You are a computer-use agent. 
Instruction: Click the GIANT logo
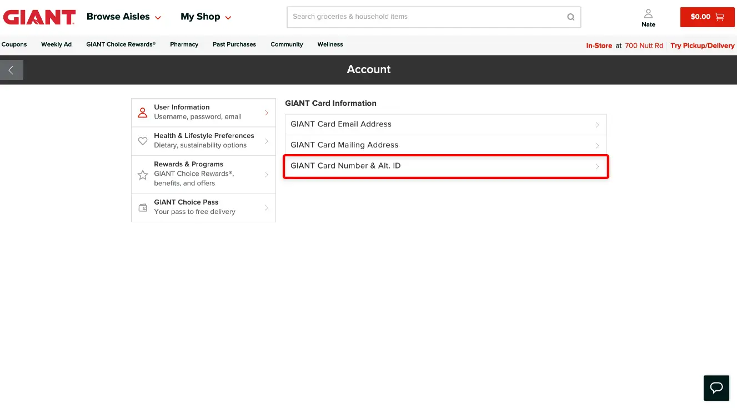click(x=39, y=17)
